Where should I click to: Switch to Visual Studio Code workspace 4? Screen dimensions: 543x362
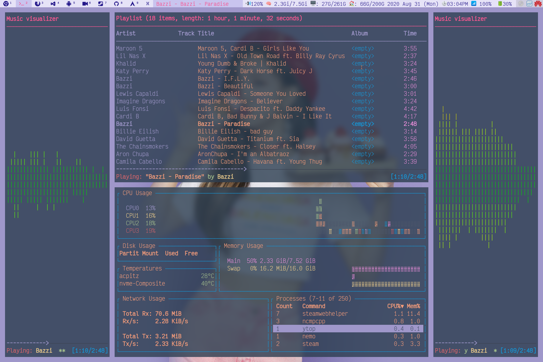pos(55,4)
